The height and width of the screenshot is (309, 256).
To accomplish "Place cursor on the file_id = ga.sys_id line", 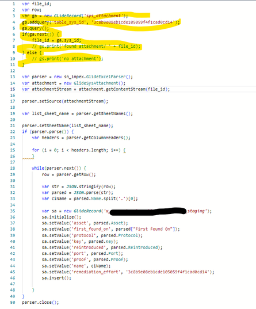I will [x=56, y=40].
